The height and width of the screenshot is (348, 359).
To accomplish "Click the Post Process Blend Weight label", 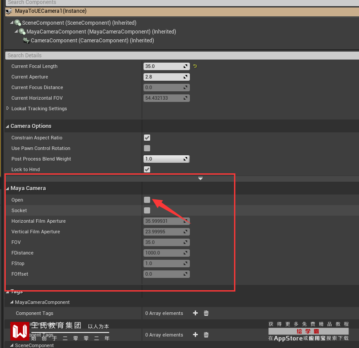I will click(41, 159).
